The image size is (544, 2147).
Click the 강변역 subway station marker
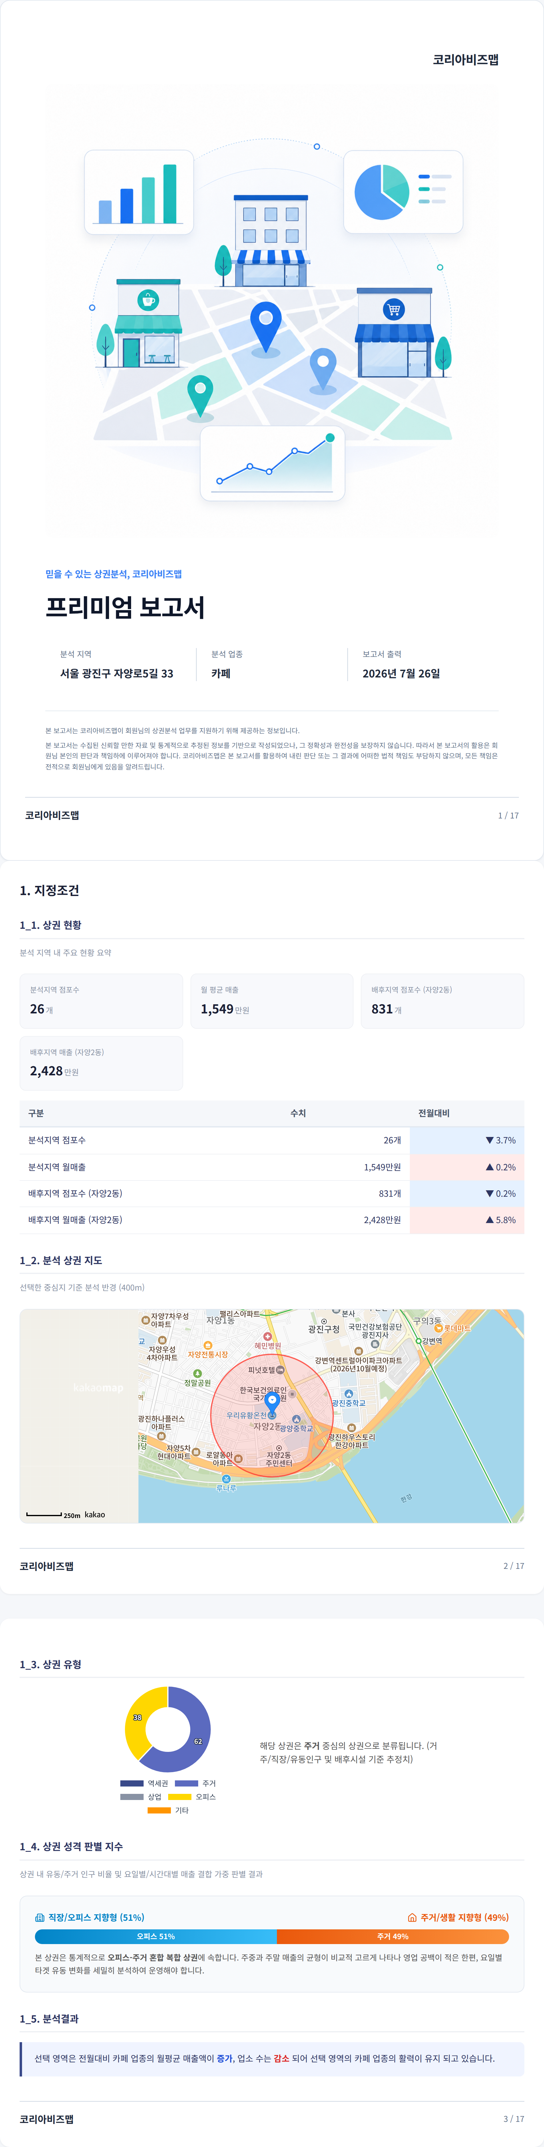(x=419, y=1341)
